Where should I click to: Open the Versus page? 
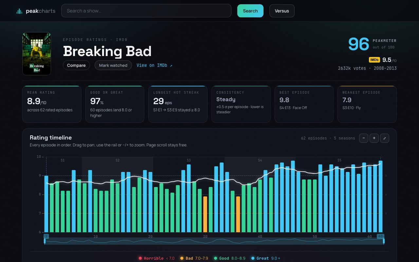click(282, 11)
